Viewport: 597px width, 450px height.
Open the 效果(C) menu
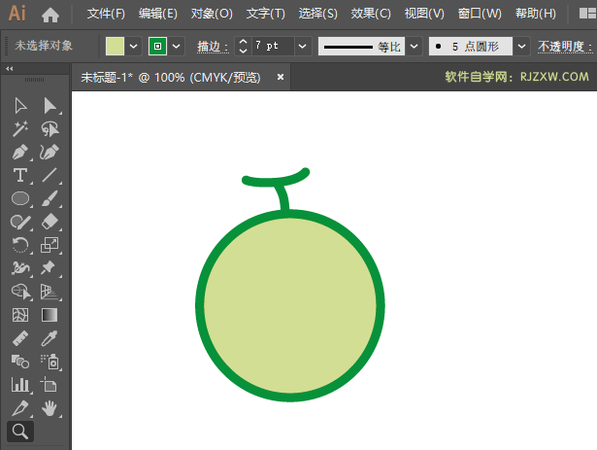point(370,15)
